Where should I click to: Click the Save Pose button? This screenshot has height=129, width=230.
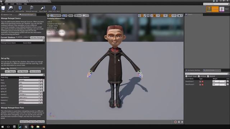point(41,122)
